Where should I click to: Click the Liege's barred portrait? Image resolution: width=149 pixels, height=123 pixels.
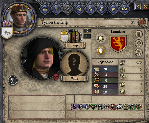[x=75, y=36]
